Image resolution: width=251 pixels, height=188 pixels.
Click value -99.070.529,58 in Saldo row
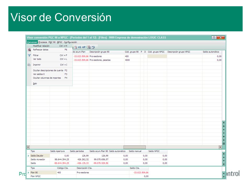pyautogui.click(x=101, y=163)
